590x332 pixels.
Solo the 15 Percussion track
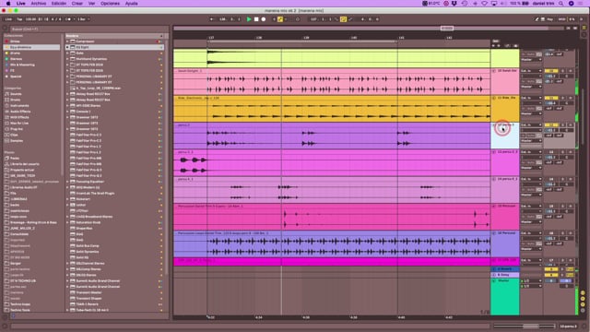(x=563, y=207)
